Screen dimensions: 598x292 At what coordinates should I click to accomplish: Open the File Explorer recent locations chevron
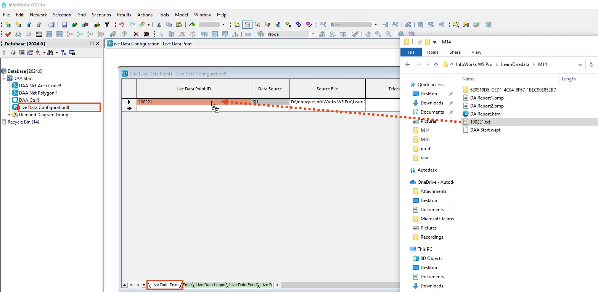pyautogui.click(x=428, y=64)
